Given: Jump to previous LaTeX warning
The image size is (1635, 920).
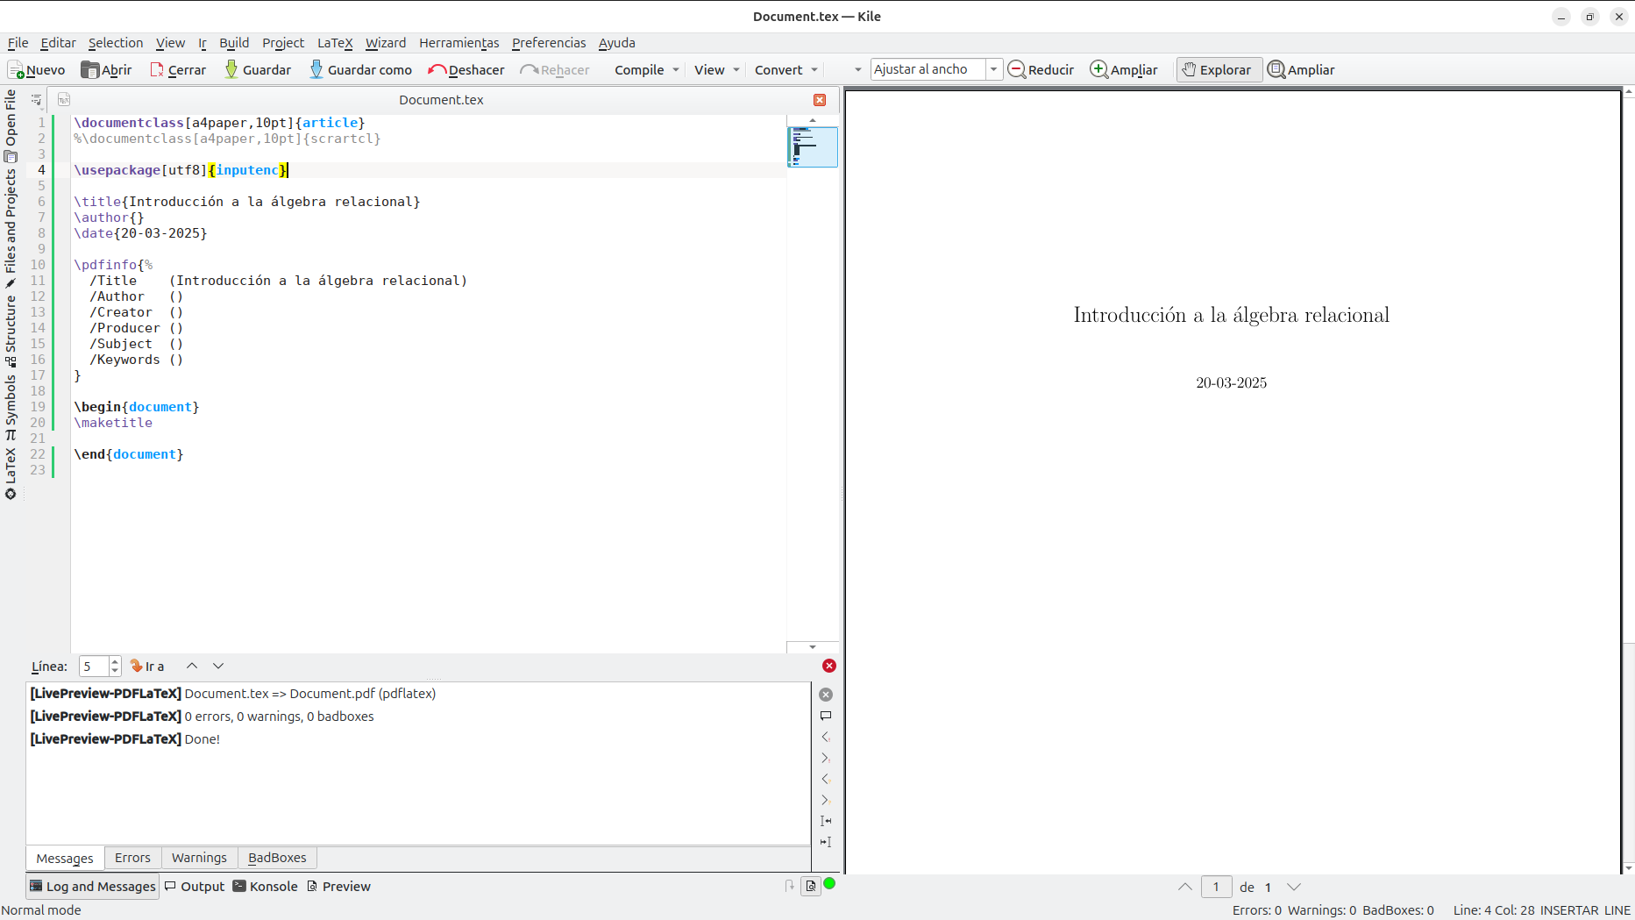Looking at the screenshot, I should (x=826, y=779).
